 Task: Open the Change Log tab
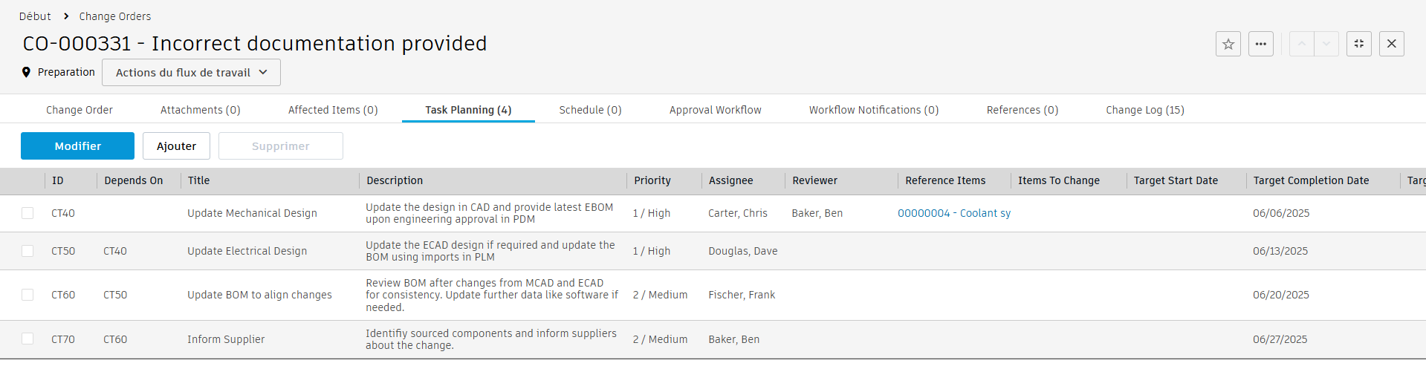coord(1144,110)
